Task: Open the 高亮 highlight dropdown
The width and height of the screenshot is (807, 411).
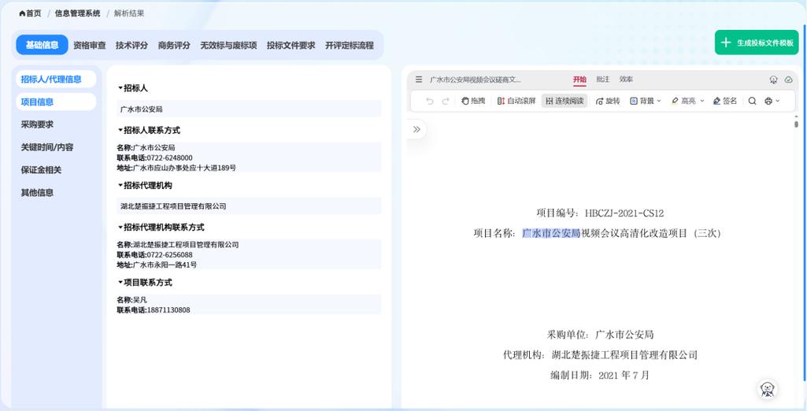Action: (x=687, y=101)
